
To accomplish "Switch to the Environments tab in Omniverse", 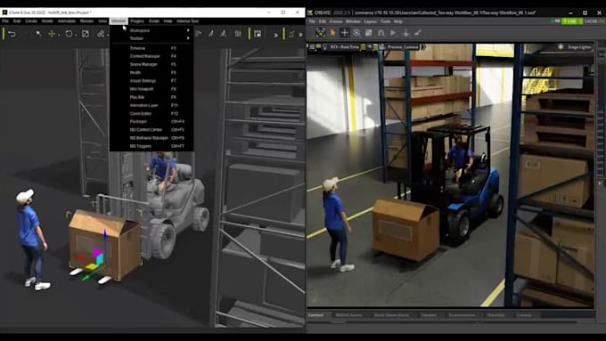I will [x=463, y=315].
